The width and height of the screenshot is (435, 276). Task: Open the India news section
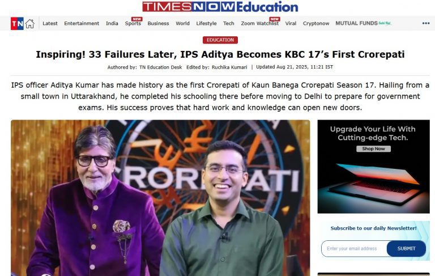click(x=112, y=24)
